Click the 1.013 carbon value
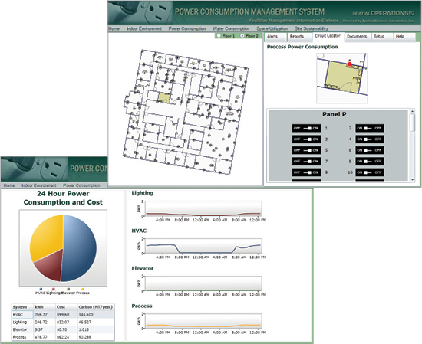This screenshot has width=422, height=344. [x=84, y=329]
